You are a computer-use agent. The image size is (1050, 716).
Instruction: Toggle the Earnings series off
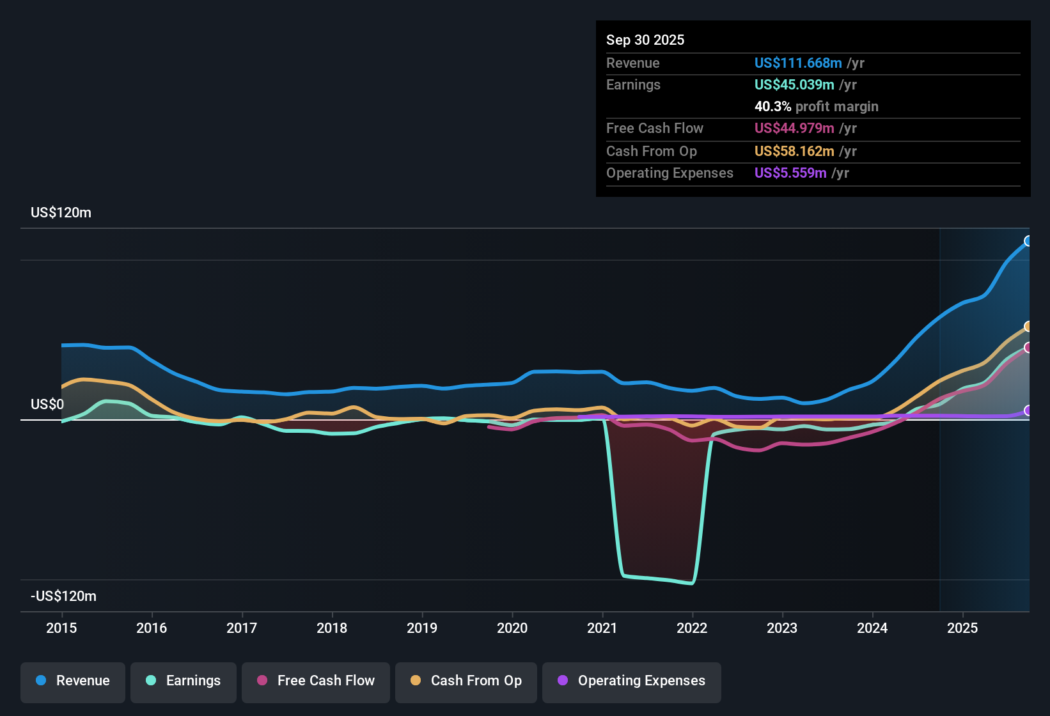[184, 681]
